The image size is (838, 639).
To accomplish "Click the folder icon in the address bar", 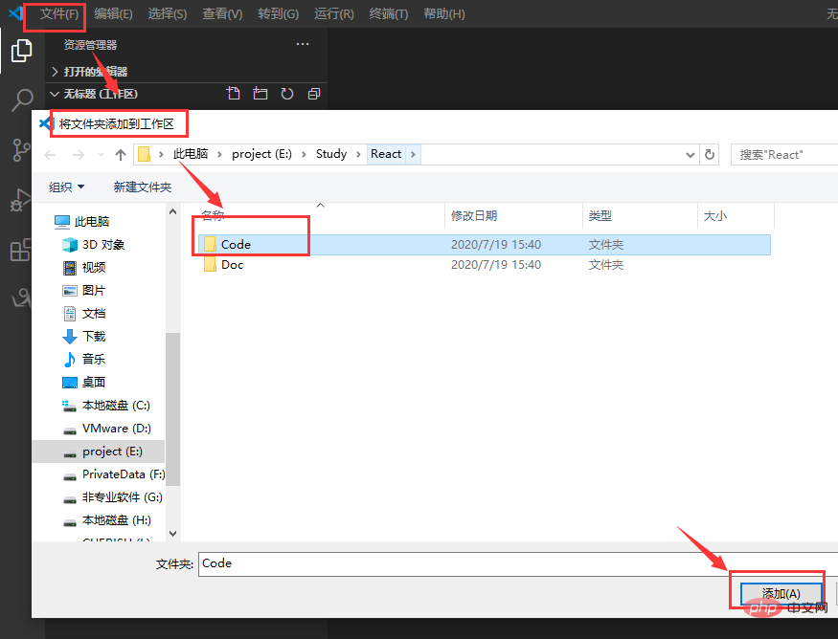I will point(144,154).
